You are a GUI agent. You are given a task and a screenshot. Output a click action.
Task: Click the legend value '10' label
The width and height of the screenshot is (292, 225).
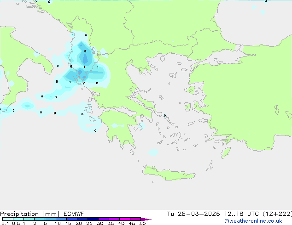(58, 223)
